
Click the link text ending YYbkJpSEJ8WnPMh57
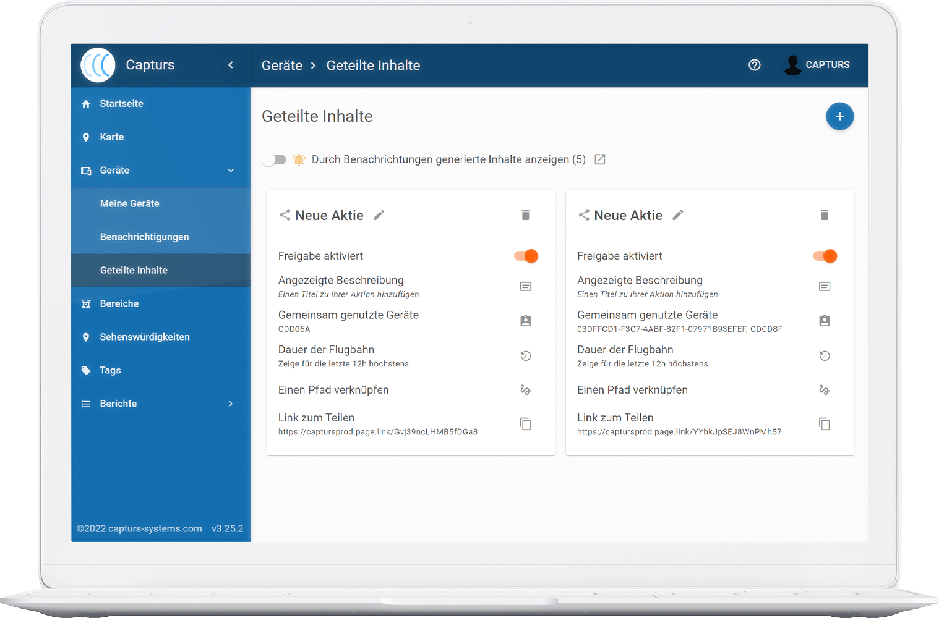pos(679,432)
